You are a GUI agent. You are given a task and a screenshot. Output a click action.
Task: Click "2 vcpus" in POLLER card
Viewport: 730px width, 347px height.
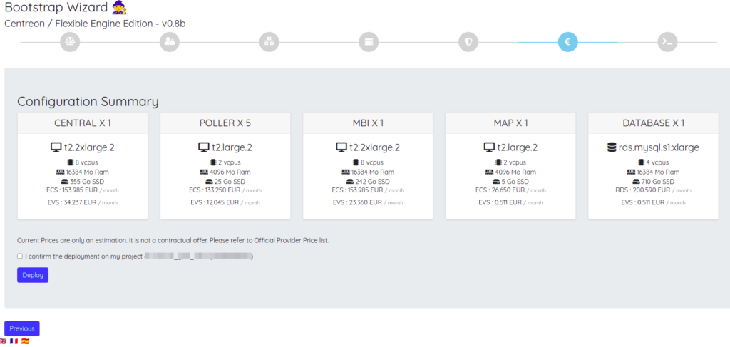(230, 162)
